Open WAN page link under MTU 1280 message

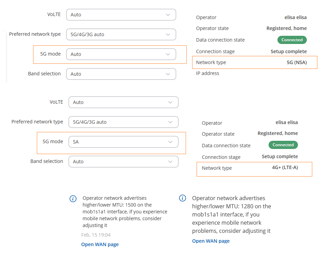pyautogui.click(x=211, y=241)
